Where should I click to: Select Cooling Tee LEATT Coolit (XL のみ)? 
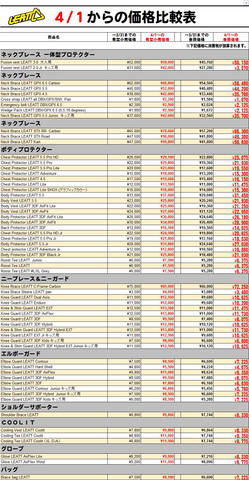pos(30,441)
